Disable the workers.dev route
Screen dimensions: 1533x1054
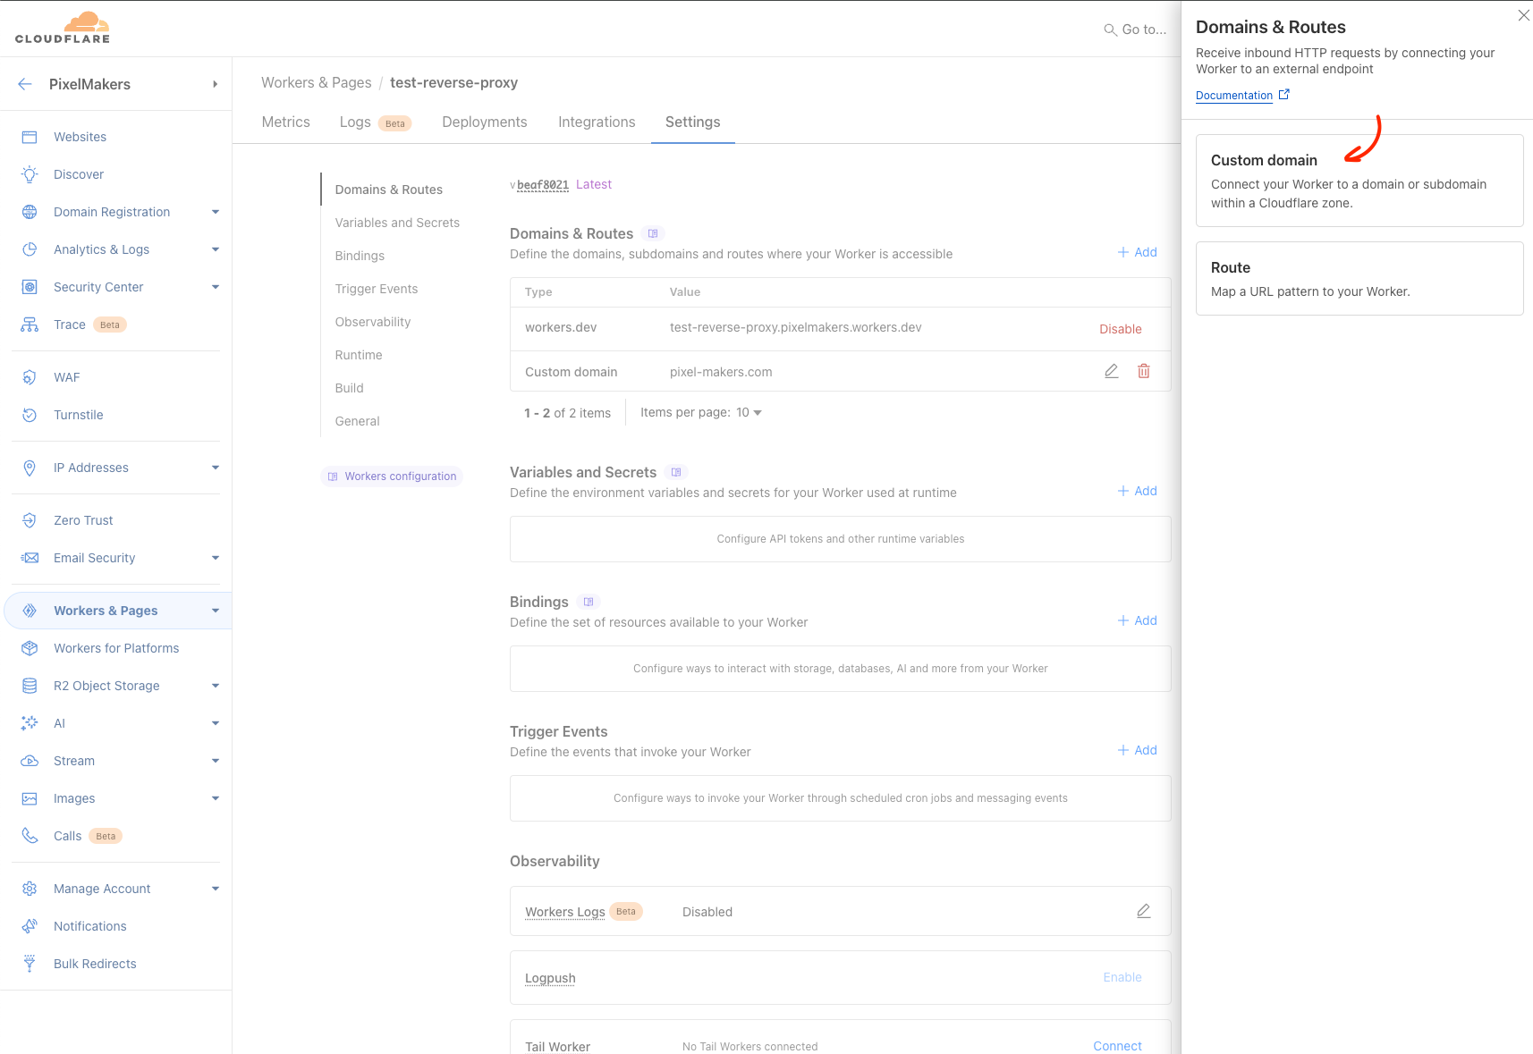tap(1121, 329)
